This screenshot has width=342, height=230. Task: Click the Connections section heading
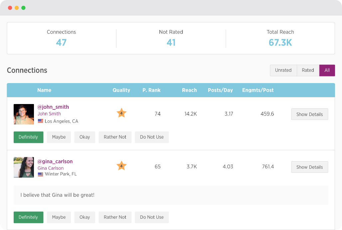27,70
